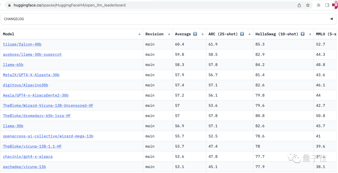Sort using the Revision column arrow
This screenshot has height=173, width=338.
coord(169,34)
